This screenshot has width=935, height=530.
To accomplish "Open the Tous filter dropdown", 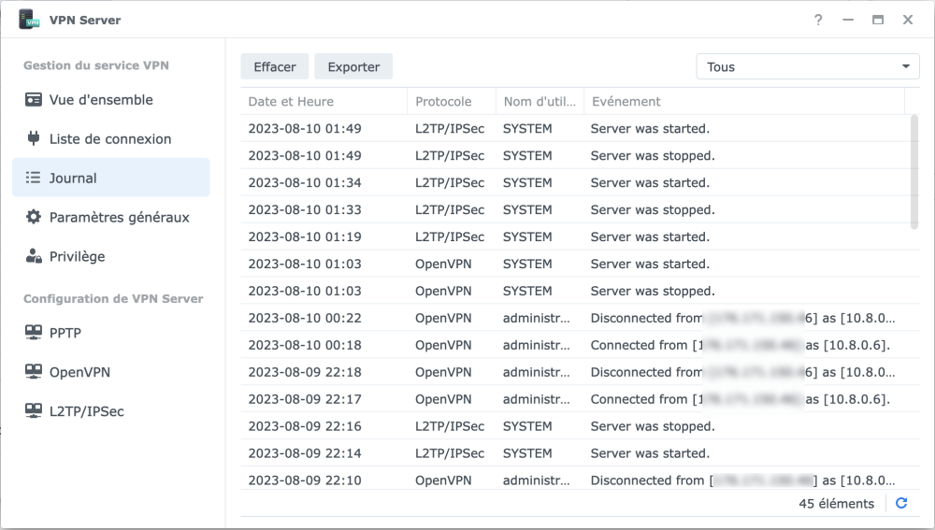I will pos(807,66).
